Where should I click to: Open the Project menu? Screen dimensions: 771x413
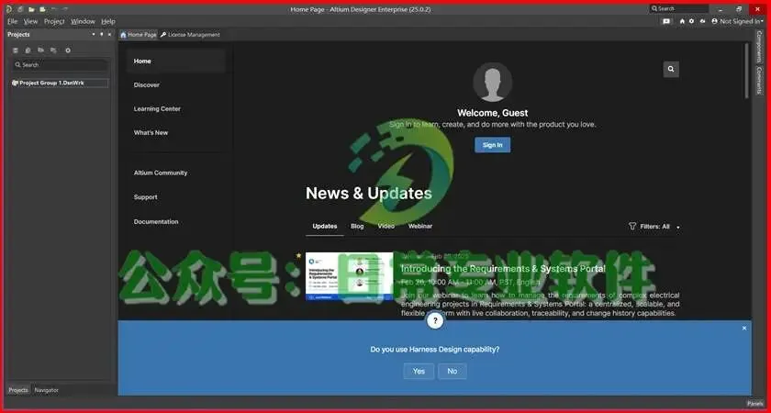[x=54, y=22]
